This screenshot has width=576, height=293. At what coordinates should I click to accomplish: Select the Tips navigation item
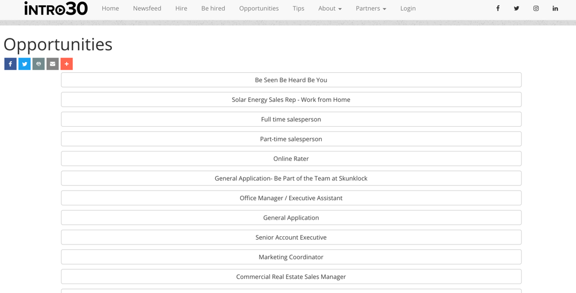[x=298, y=8]
